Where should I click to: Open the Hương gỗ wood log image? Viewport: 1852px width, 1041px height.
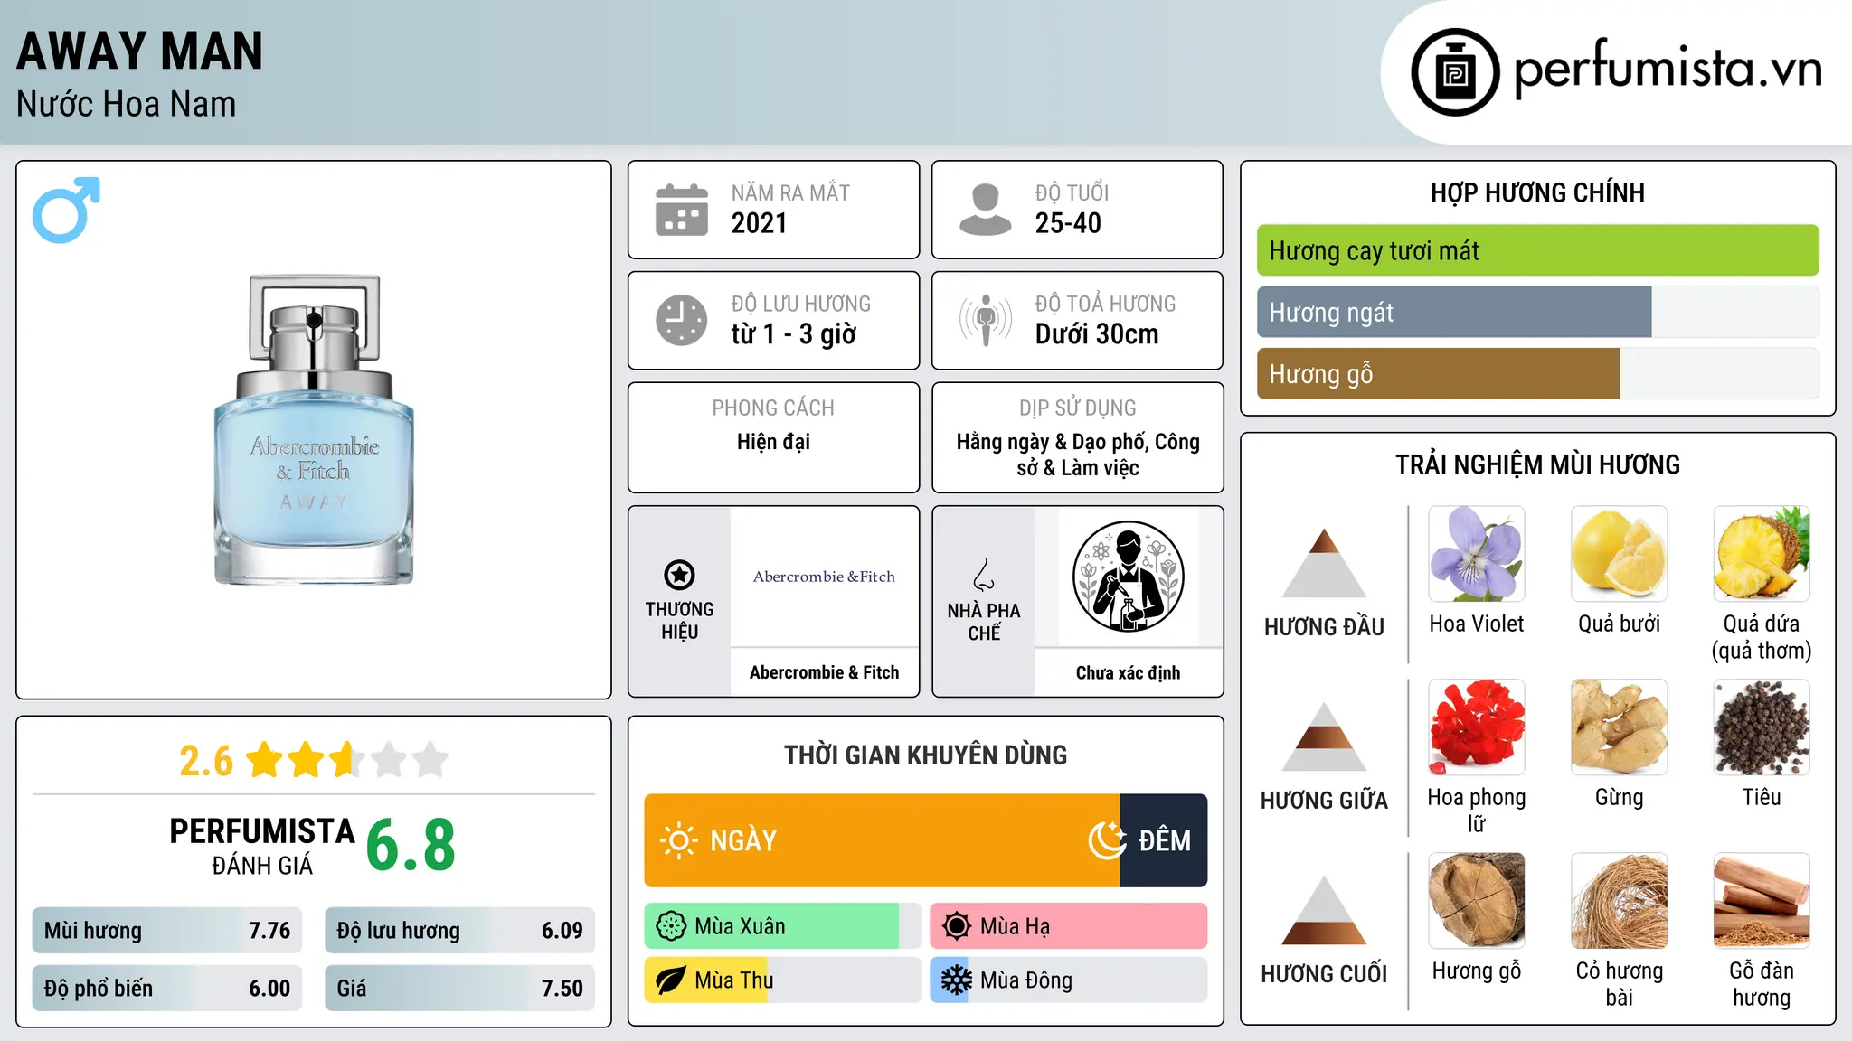[x=1477, y=901]
